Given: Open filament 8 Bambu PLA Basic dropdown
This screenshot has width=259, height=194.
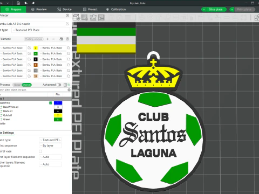Looking at the screenshot, I should tap(52, 65).
